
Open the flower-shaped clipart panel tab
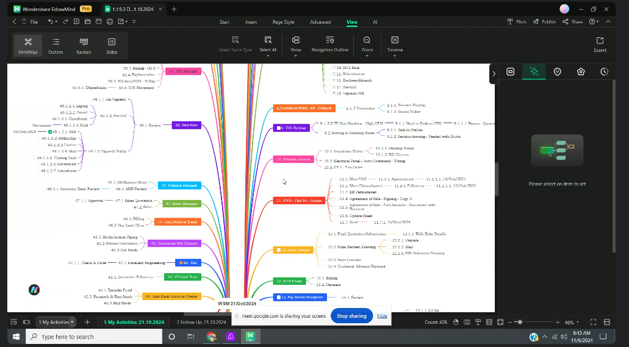(x=581, y=71)
